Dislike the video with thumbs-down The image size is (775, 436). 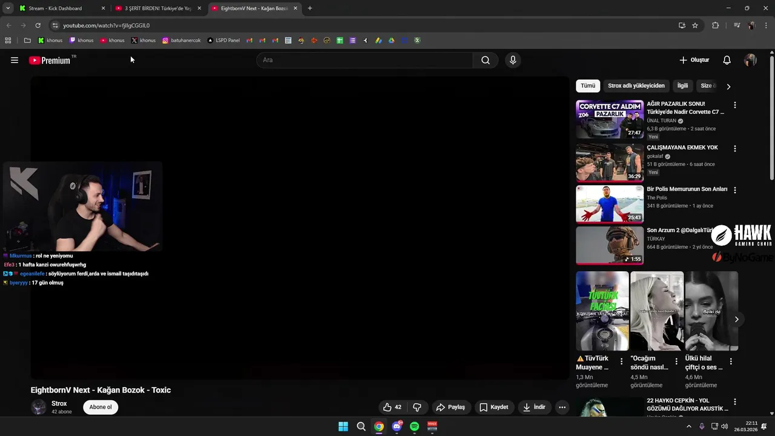pyautogui.click(x=417, y=407)
